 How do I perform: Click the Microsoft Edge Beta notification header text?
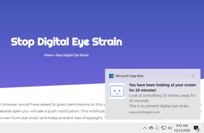[x=129, y=76]
